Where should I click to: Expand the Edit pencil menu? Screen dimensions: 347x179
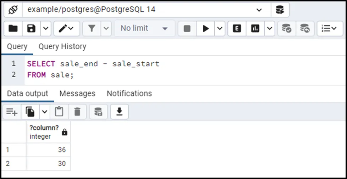click(x=66, y=29)
